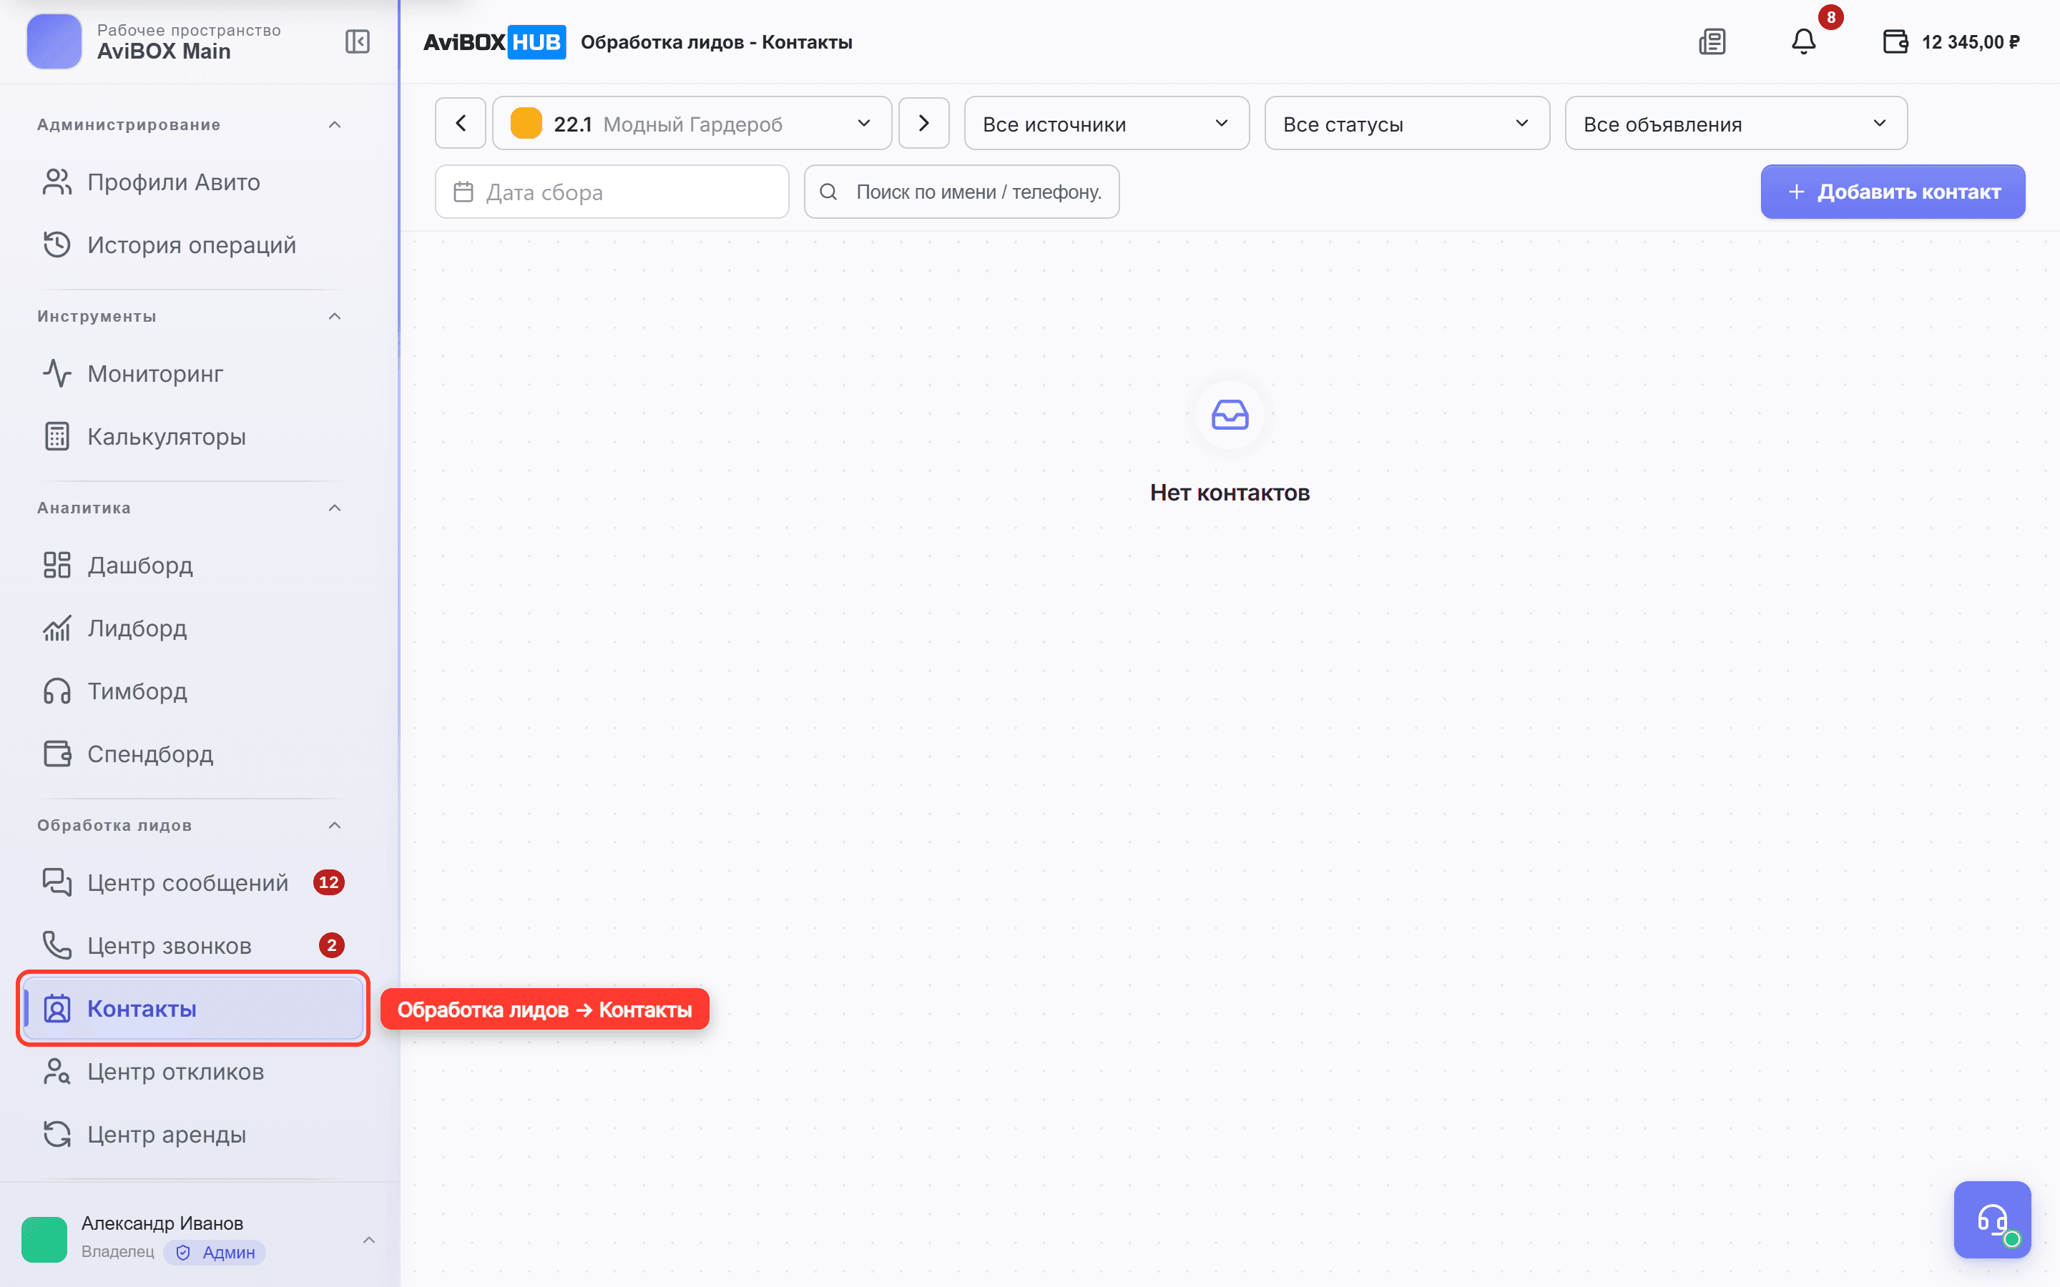Click the red 2 badge on Центр звонков
Screen dimensions: 2060x1287
331,946
